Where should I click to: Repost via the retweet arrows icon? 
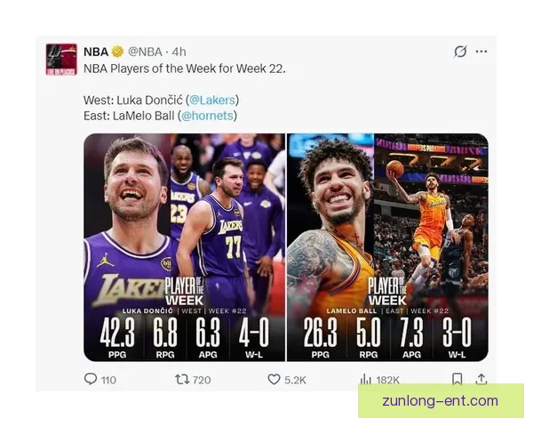click(x=182, y=379)
